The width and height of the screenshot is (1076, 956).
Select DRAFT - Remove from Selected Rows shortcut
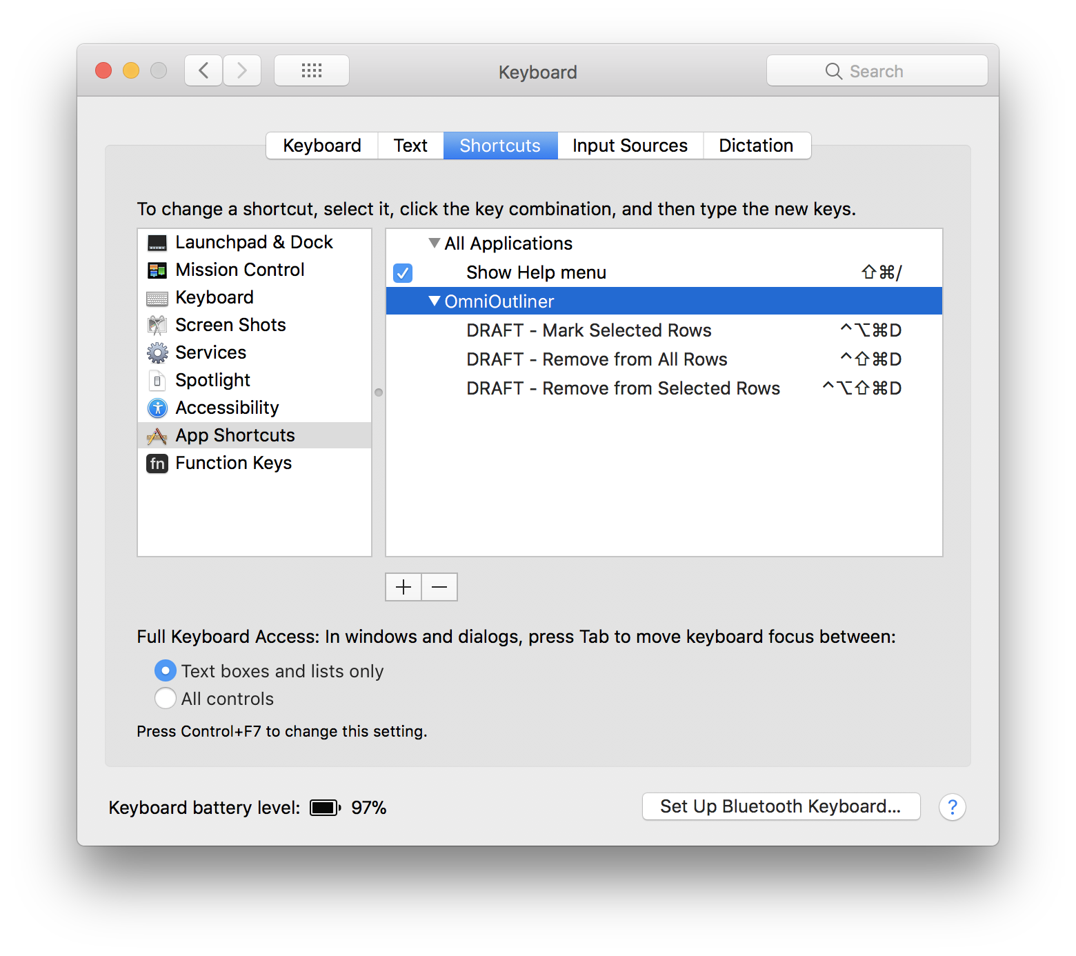coord(623,388)
